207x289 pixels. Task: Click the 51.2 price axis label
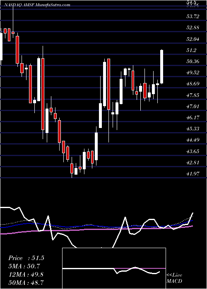192,50
